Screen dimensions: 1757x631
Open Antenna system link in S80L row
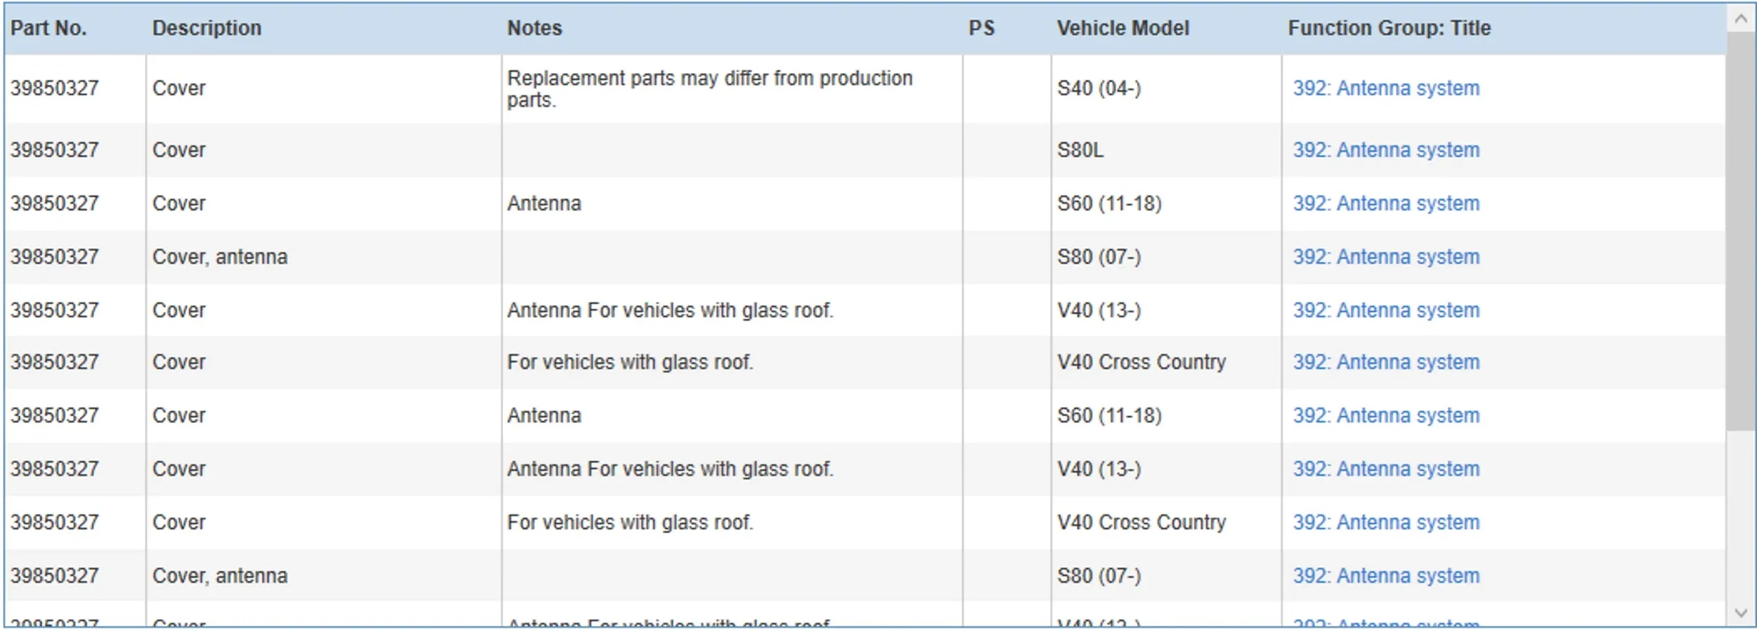[x=1386, y=150]
